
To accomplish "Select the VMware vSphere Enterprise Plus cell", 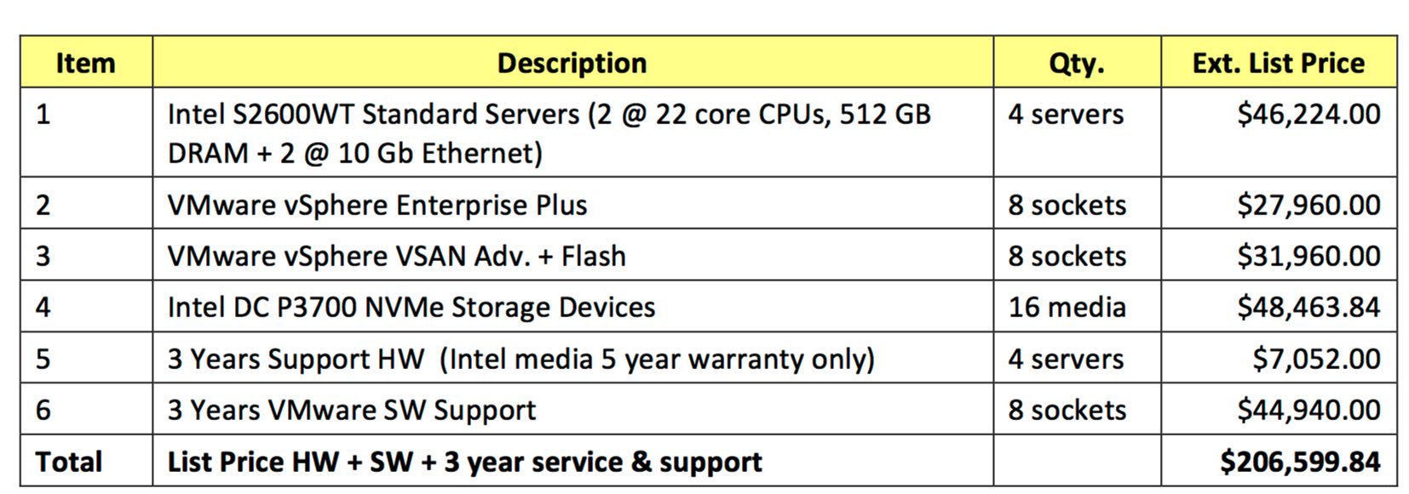I will point(572,204).
